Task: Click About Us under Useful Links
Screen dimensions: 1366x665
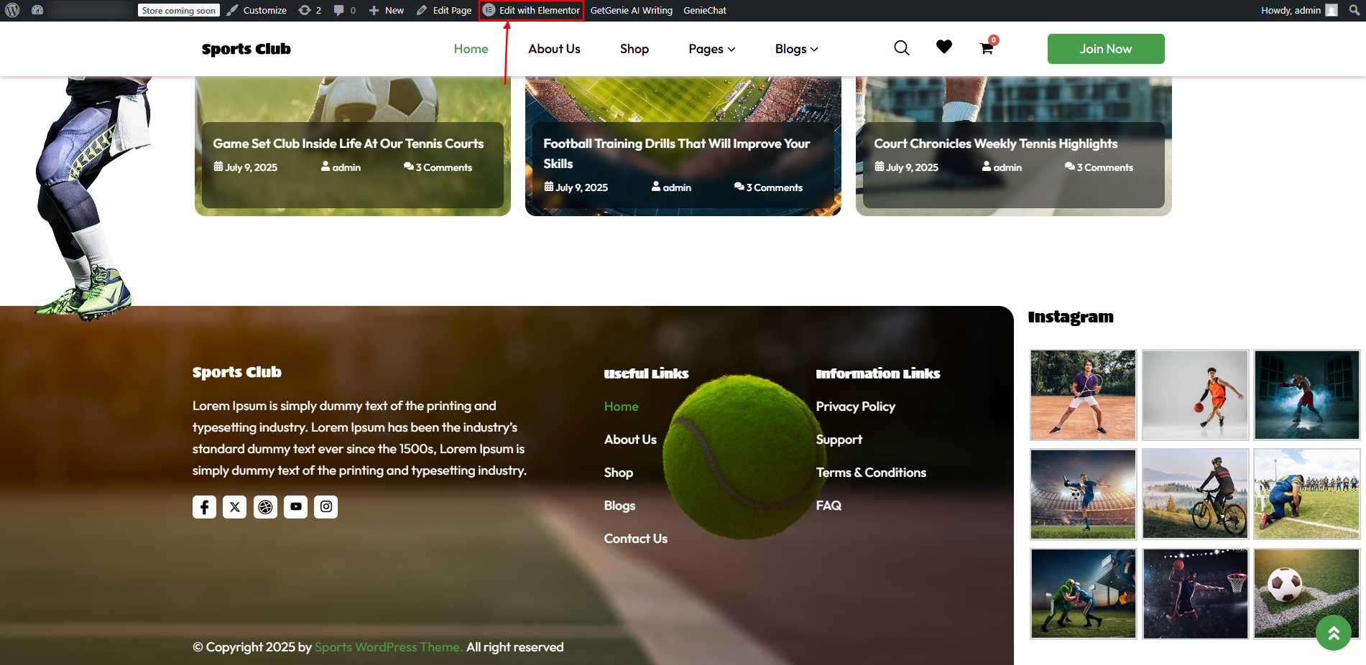Action: point(630,440)
